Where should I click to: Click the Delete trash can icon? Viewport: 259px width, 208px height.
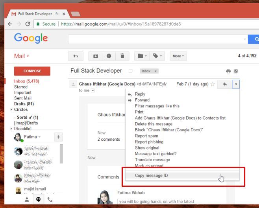122,56
